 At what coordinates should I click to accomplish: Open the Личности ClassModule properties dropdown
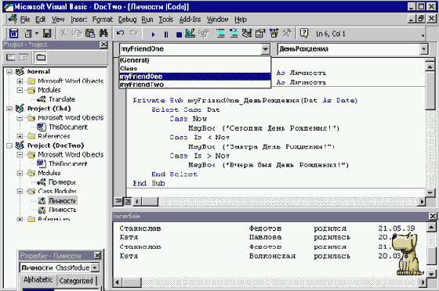point(95,268)
